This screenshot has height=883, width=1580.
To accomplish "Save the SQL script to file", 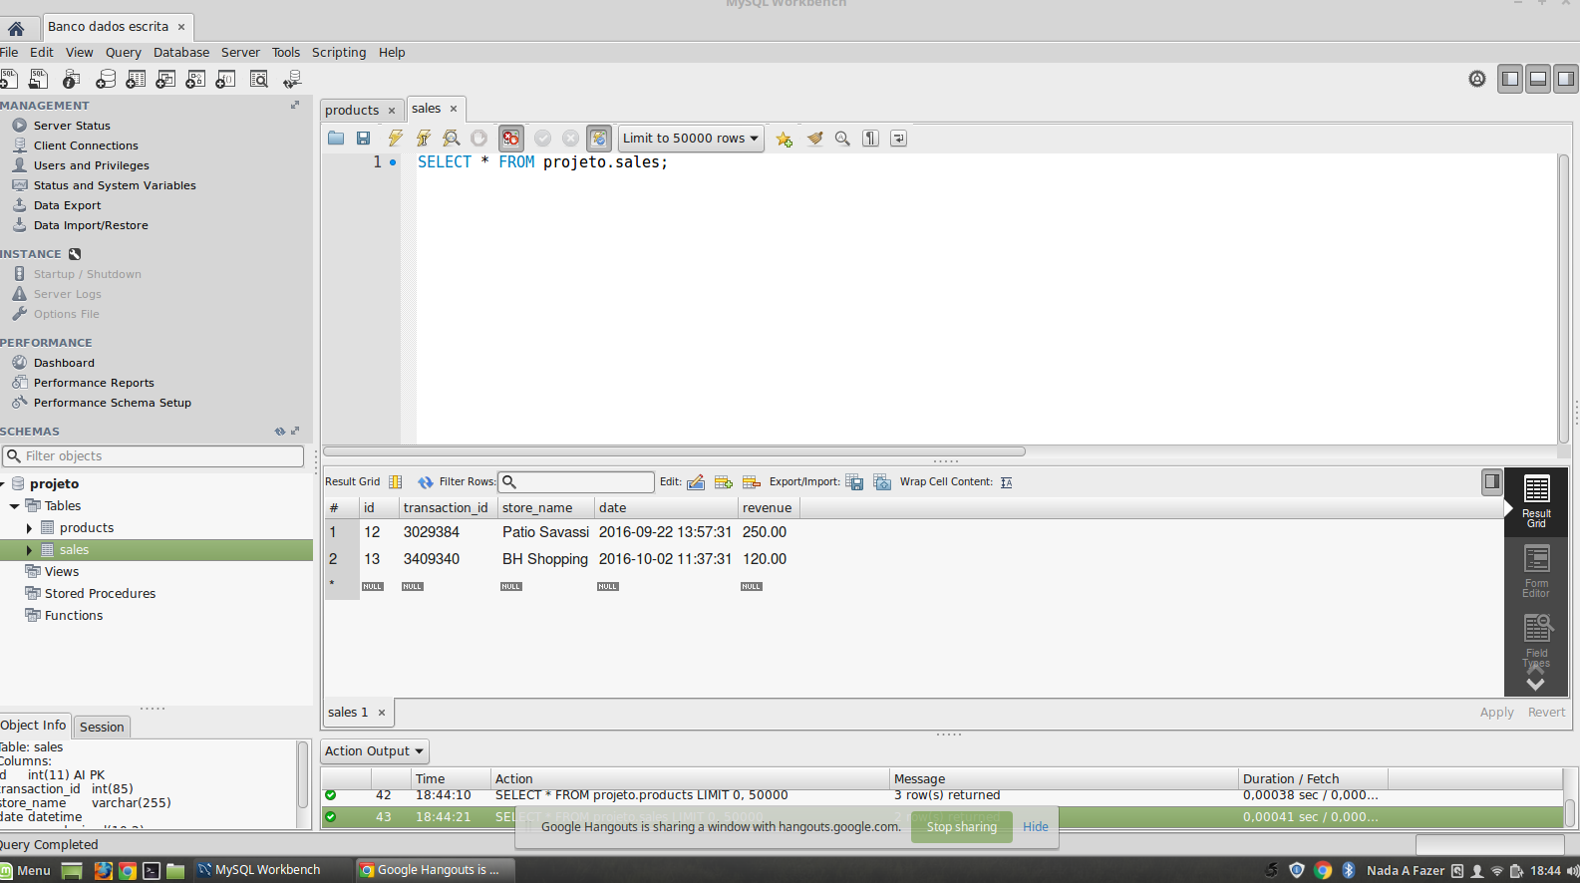I will [x=363, y=139].
